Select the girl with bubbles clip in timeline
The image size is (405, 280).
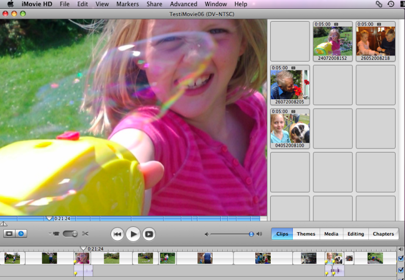(82, 258)
